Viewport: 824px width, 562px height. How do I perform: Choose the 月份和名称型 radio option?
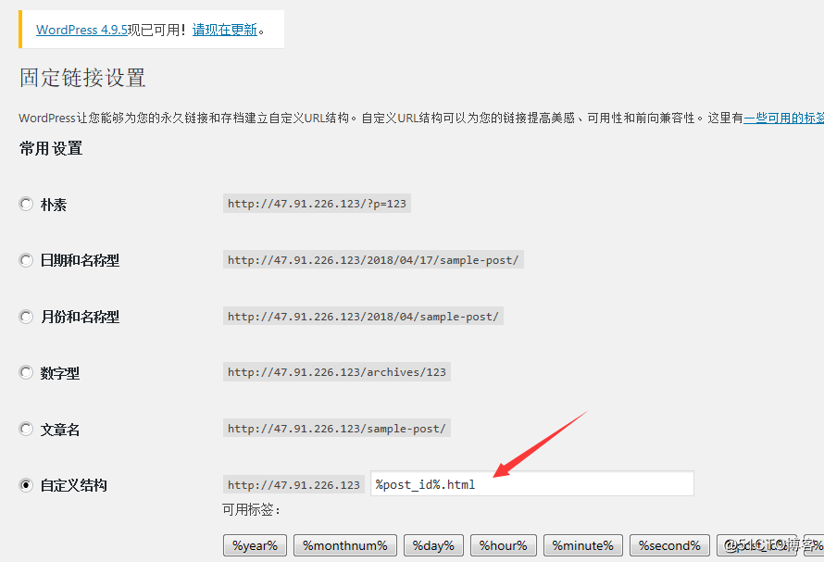26,317
